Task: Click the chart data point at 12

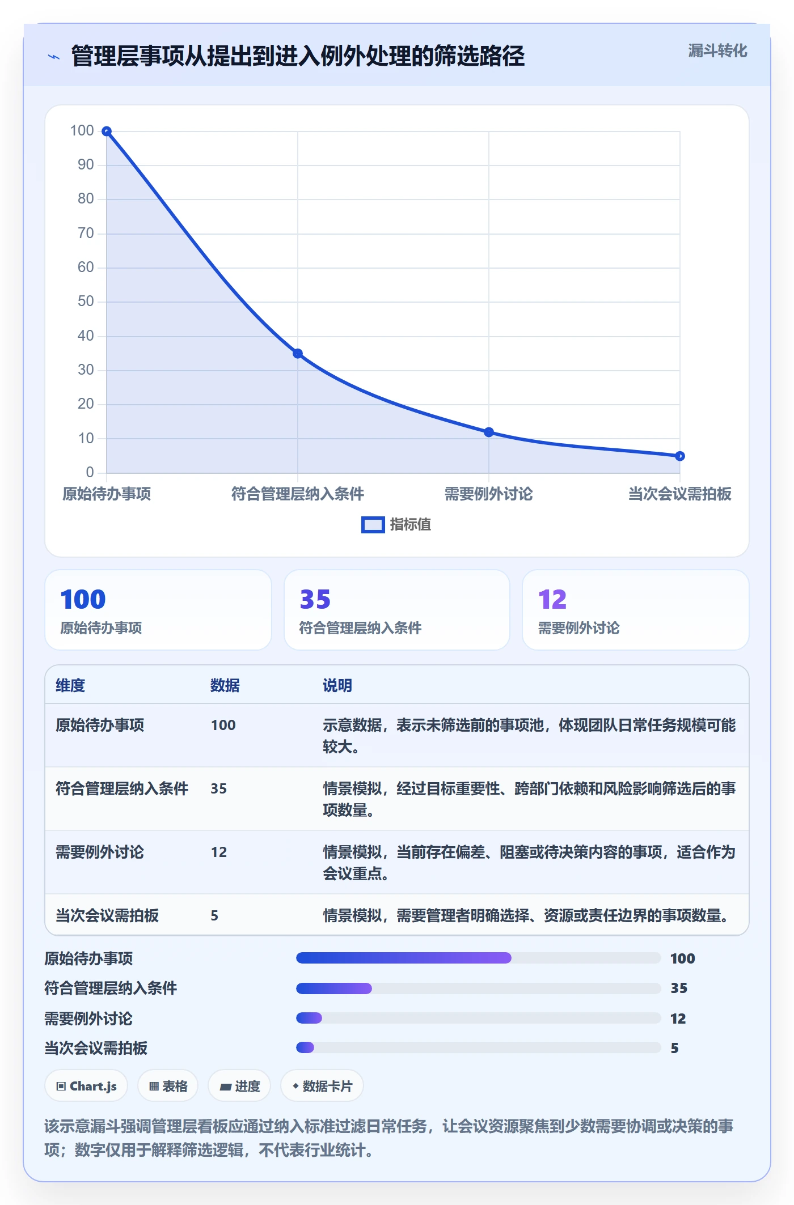Action: click(489, 432)
